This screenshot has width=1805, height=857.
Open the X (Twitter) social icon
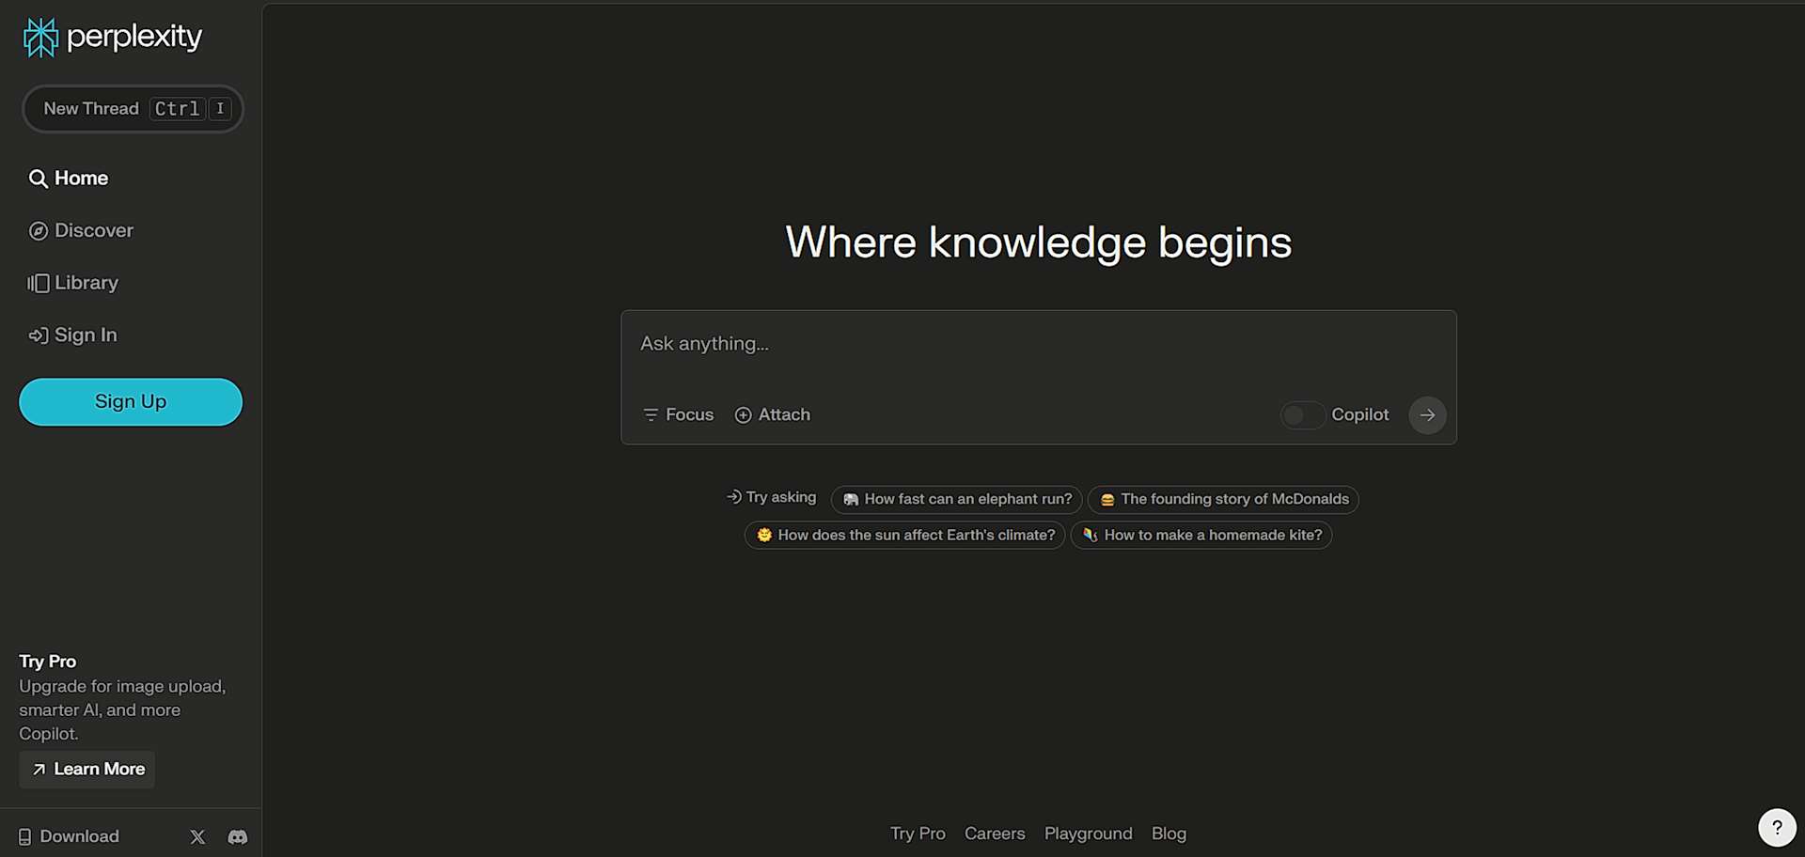[197, 836]
